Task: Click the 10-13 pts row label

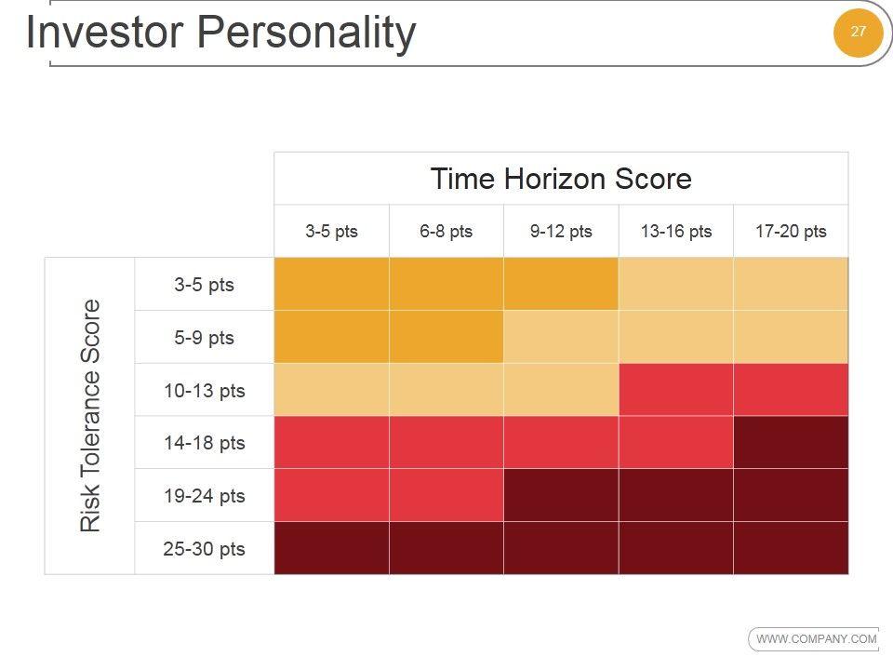Action: point(205,391)
